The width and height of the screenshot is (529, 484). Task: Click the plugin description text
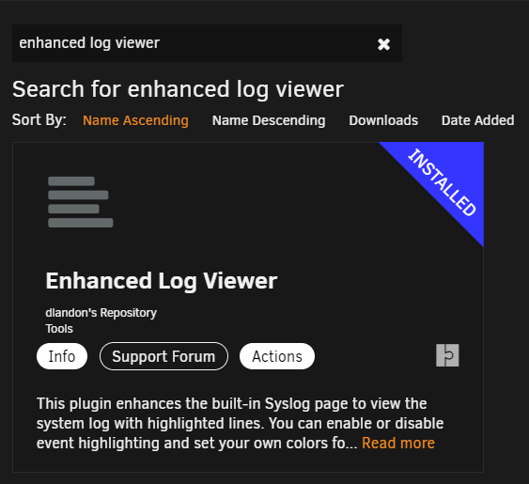240,423
